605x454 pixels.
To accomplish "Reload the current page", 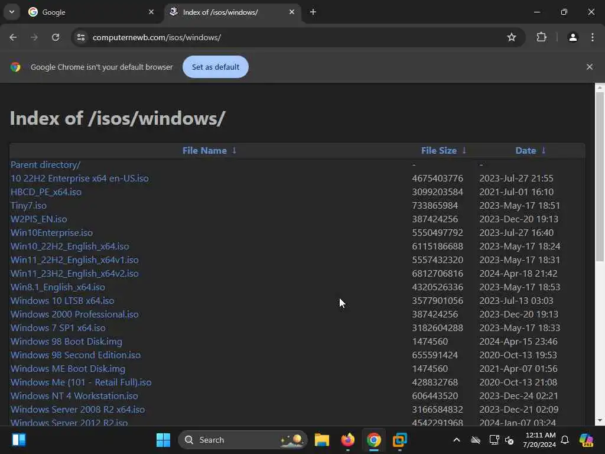I will (x=56, y=37).
